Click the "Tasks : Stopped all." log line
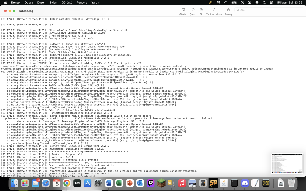 coord(42,154)
